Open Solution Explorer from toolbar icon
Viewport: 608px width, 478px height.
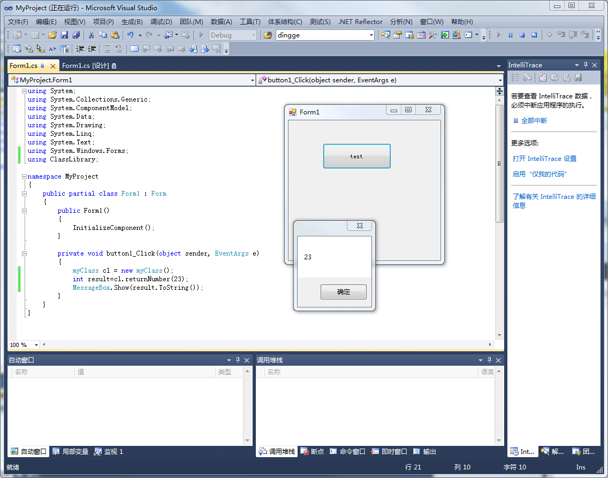pos(385,35)
